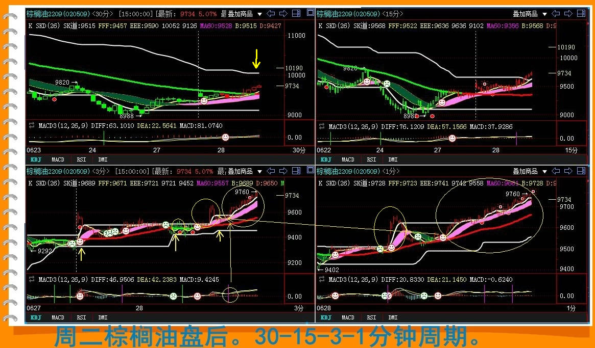This screenshot has height=348, width=595.
Task: Select MACD tab in 15分 panel
Action: [348, 160]
